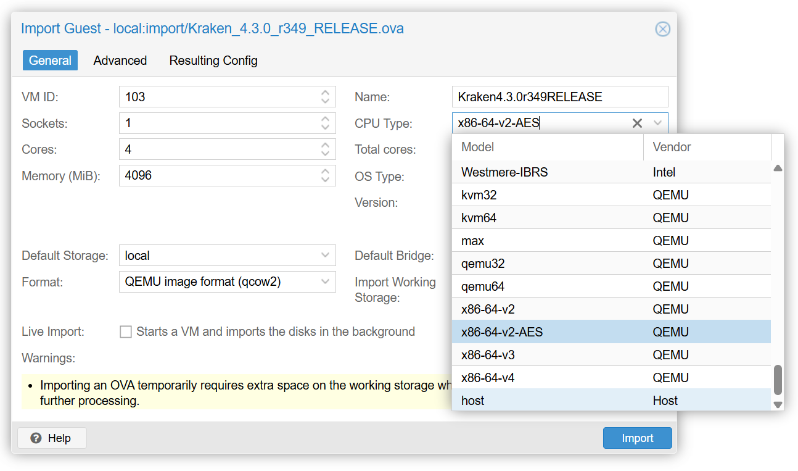Click the Memory (MiB) spinner arrows
This screenshot has width=798, height=471.
click(x=325, y=176)
